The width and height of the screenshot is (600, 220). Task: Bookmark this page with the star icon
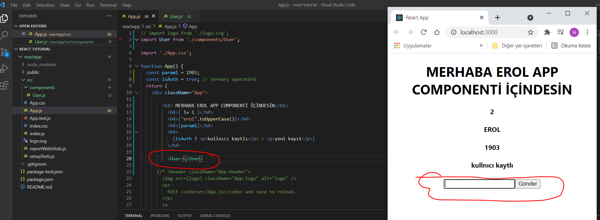pyautogui.click(x=530, y=32)
